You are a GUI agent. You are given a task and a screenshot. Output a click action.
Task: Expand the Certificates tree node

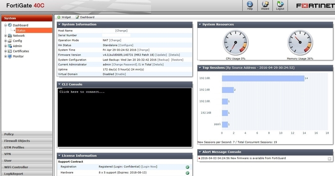(5, 51)
